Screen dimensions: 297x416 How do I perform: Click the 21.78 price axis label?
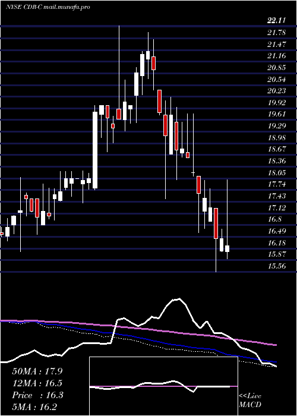(277, 33)
